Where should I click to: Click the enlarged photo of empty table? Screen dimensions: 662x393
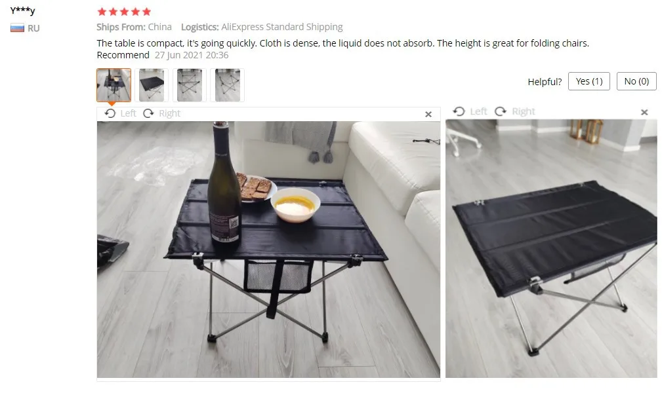click(551, 248)
